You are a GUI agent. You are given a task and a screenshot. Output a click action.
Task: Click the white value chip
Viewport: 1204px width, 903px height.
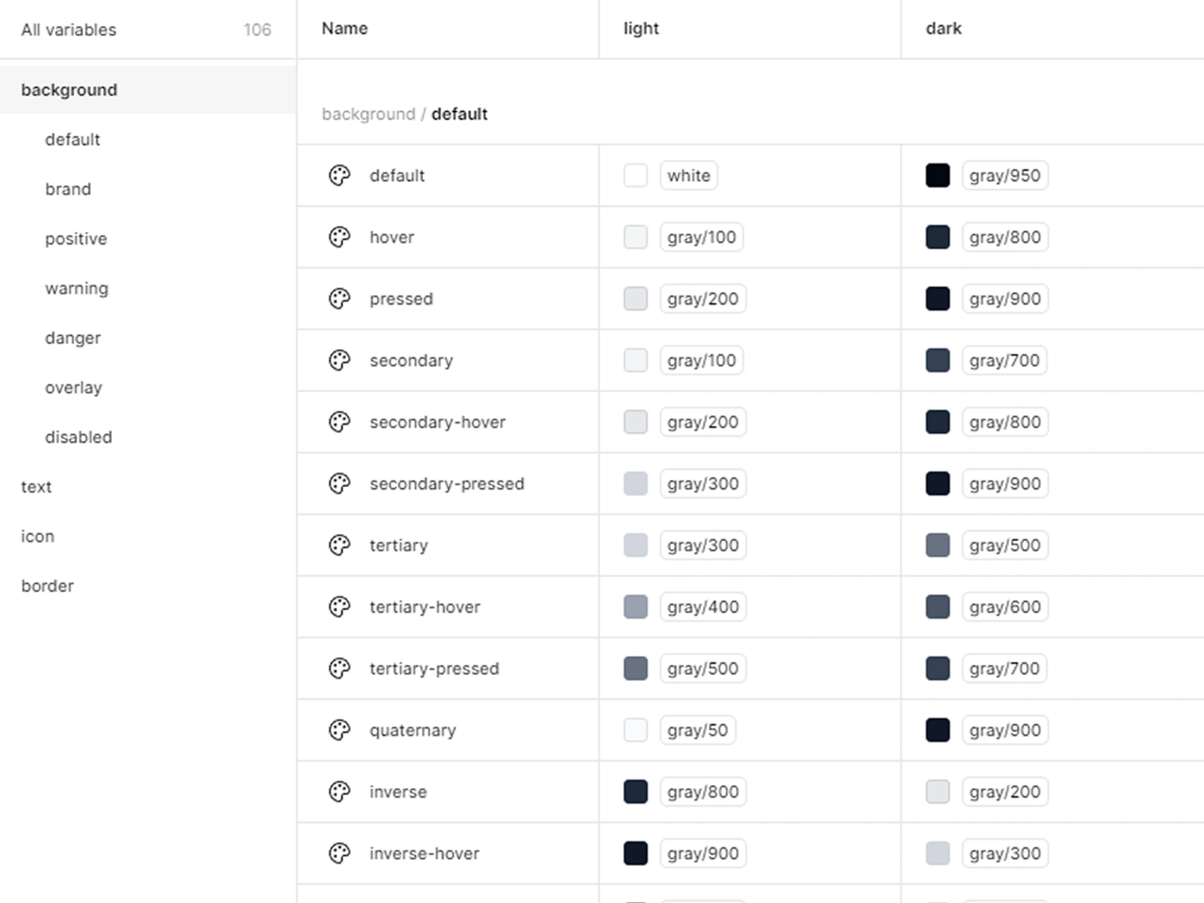pos(688,175)
